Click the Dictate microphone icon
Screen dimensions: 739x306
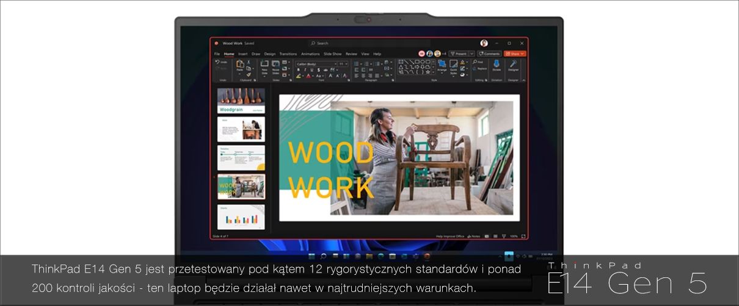coord(497,65)
